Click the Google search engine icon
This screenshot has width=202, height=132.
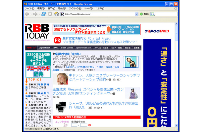tap(153, 14)
